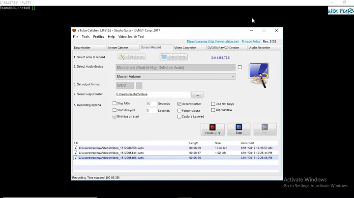Click the Rev. 9152 link

269,41
